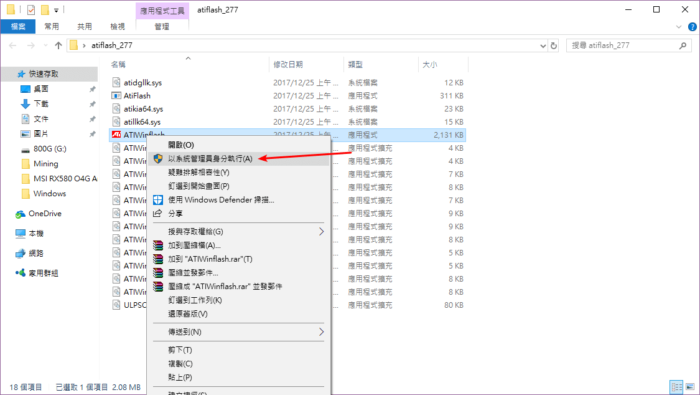Sort files by the Name column header
The image size is (700, 395).
coord(189,64)
